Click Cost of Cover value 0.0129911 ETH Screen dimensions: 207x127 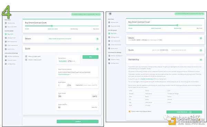[x=65, y=61]
